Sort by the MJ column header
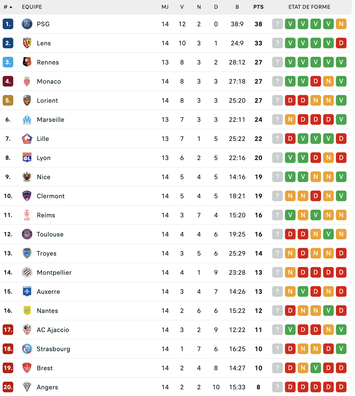355x396 pixels. (x=165, y=7)
